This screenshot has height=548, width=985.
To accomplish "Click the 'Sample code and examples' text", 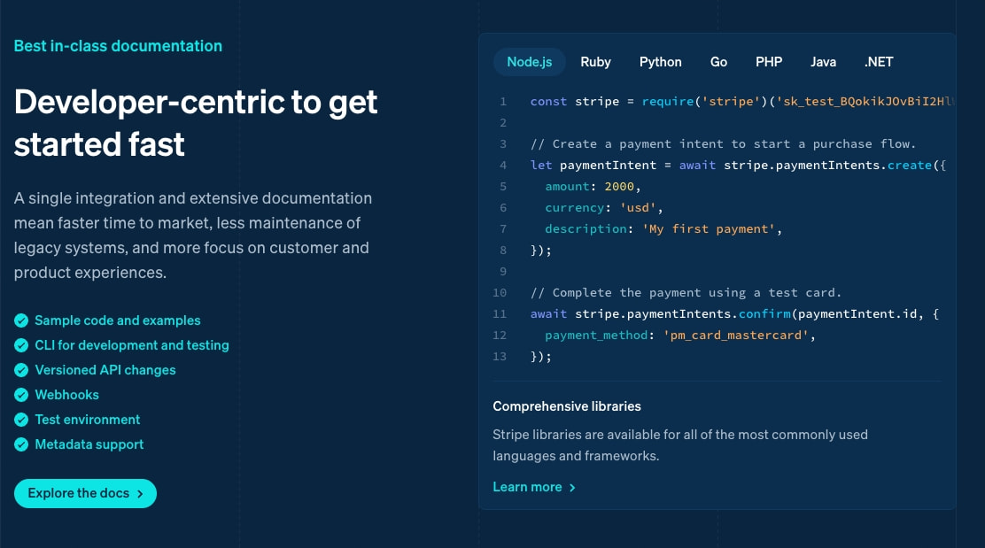I will click(118, 320).
